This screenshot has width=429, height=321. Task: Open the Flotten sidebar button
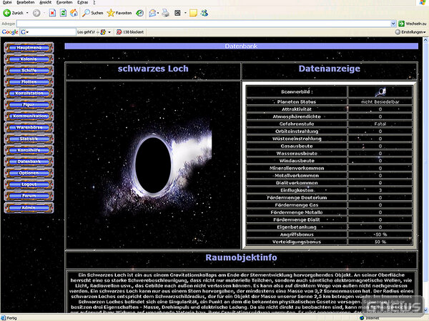click(29, 82)
